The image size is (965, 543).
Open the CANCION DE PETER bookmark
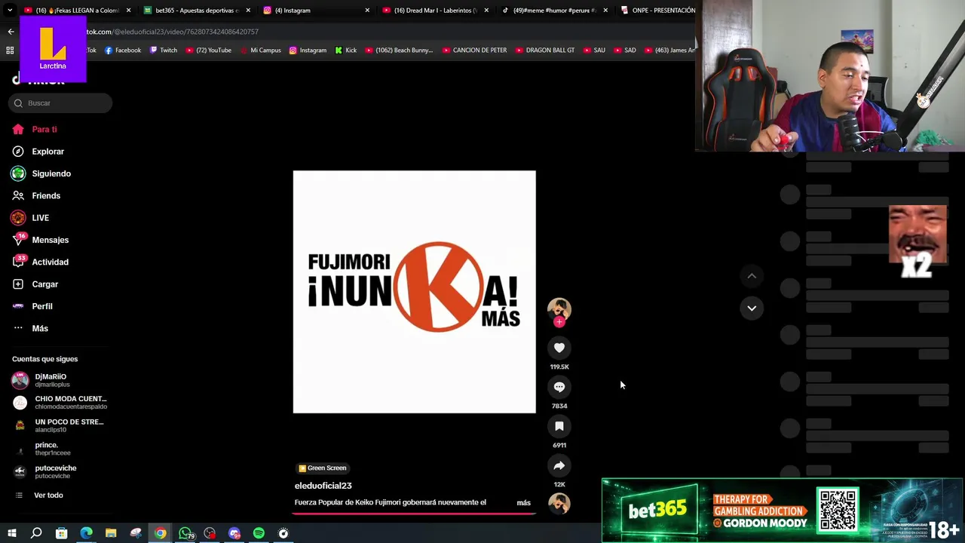coord(474,51)
